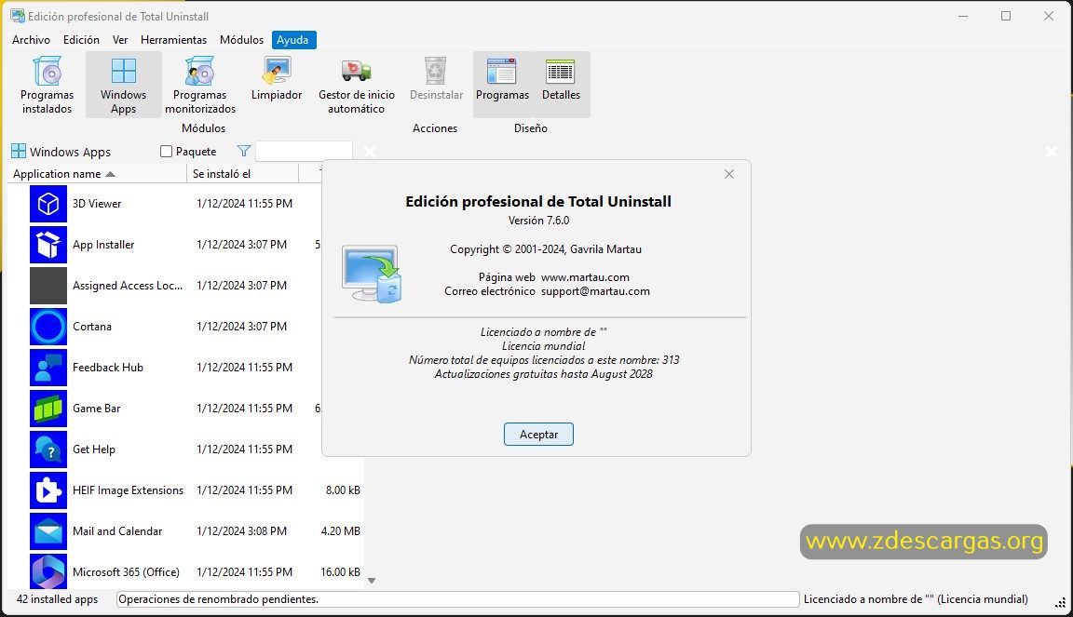Screen dimensions: 1073x617
Task: Select the Cortana row name text
Action: pyautogui.click(x=91, y=327)
